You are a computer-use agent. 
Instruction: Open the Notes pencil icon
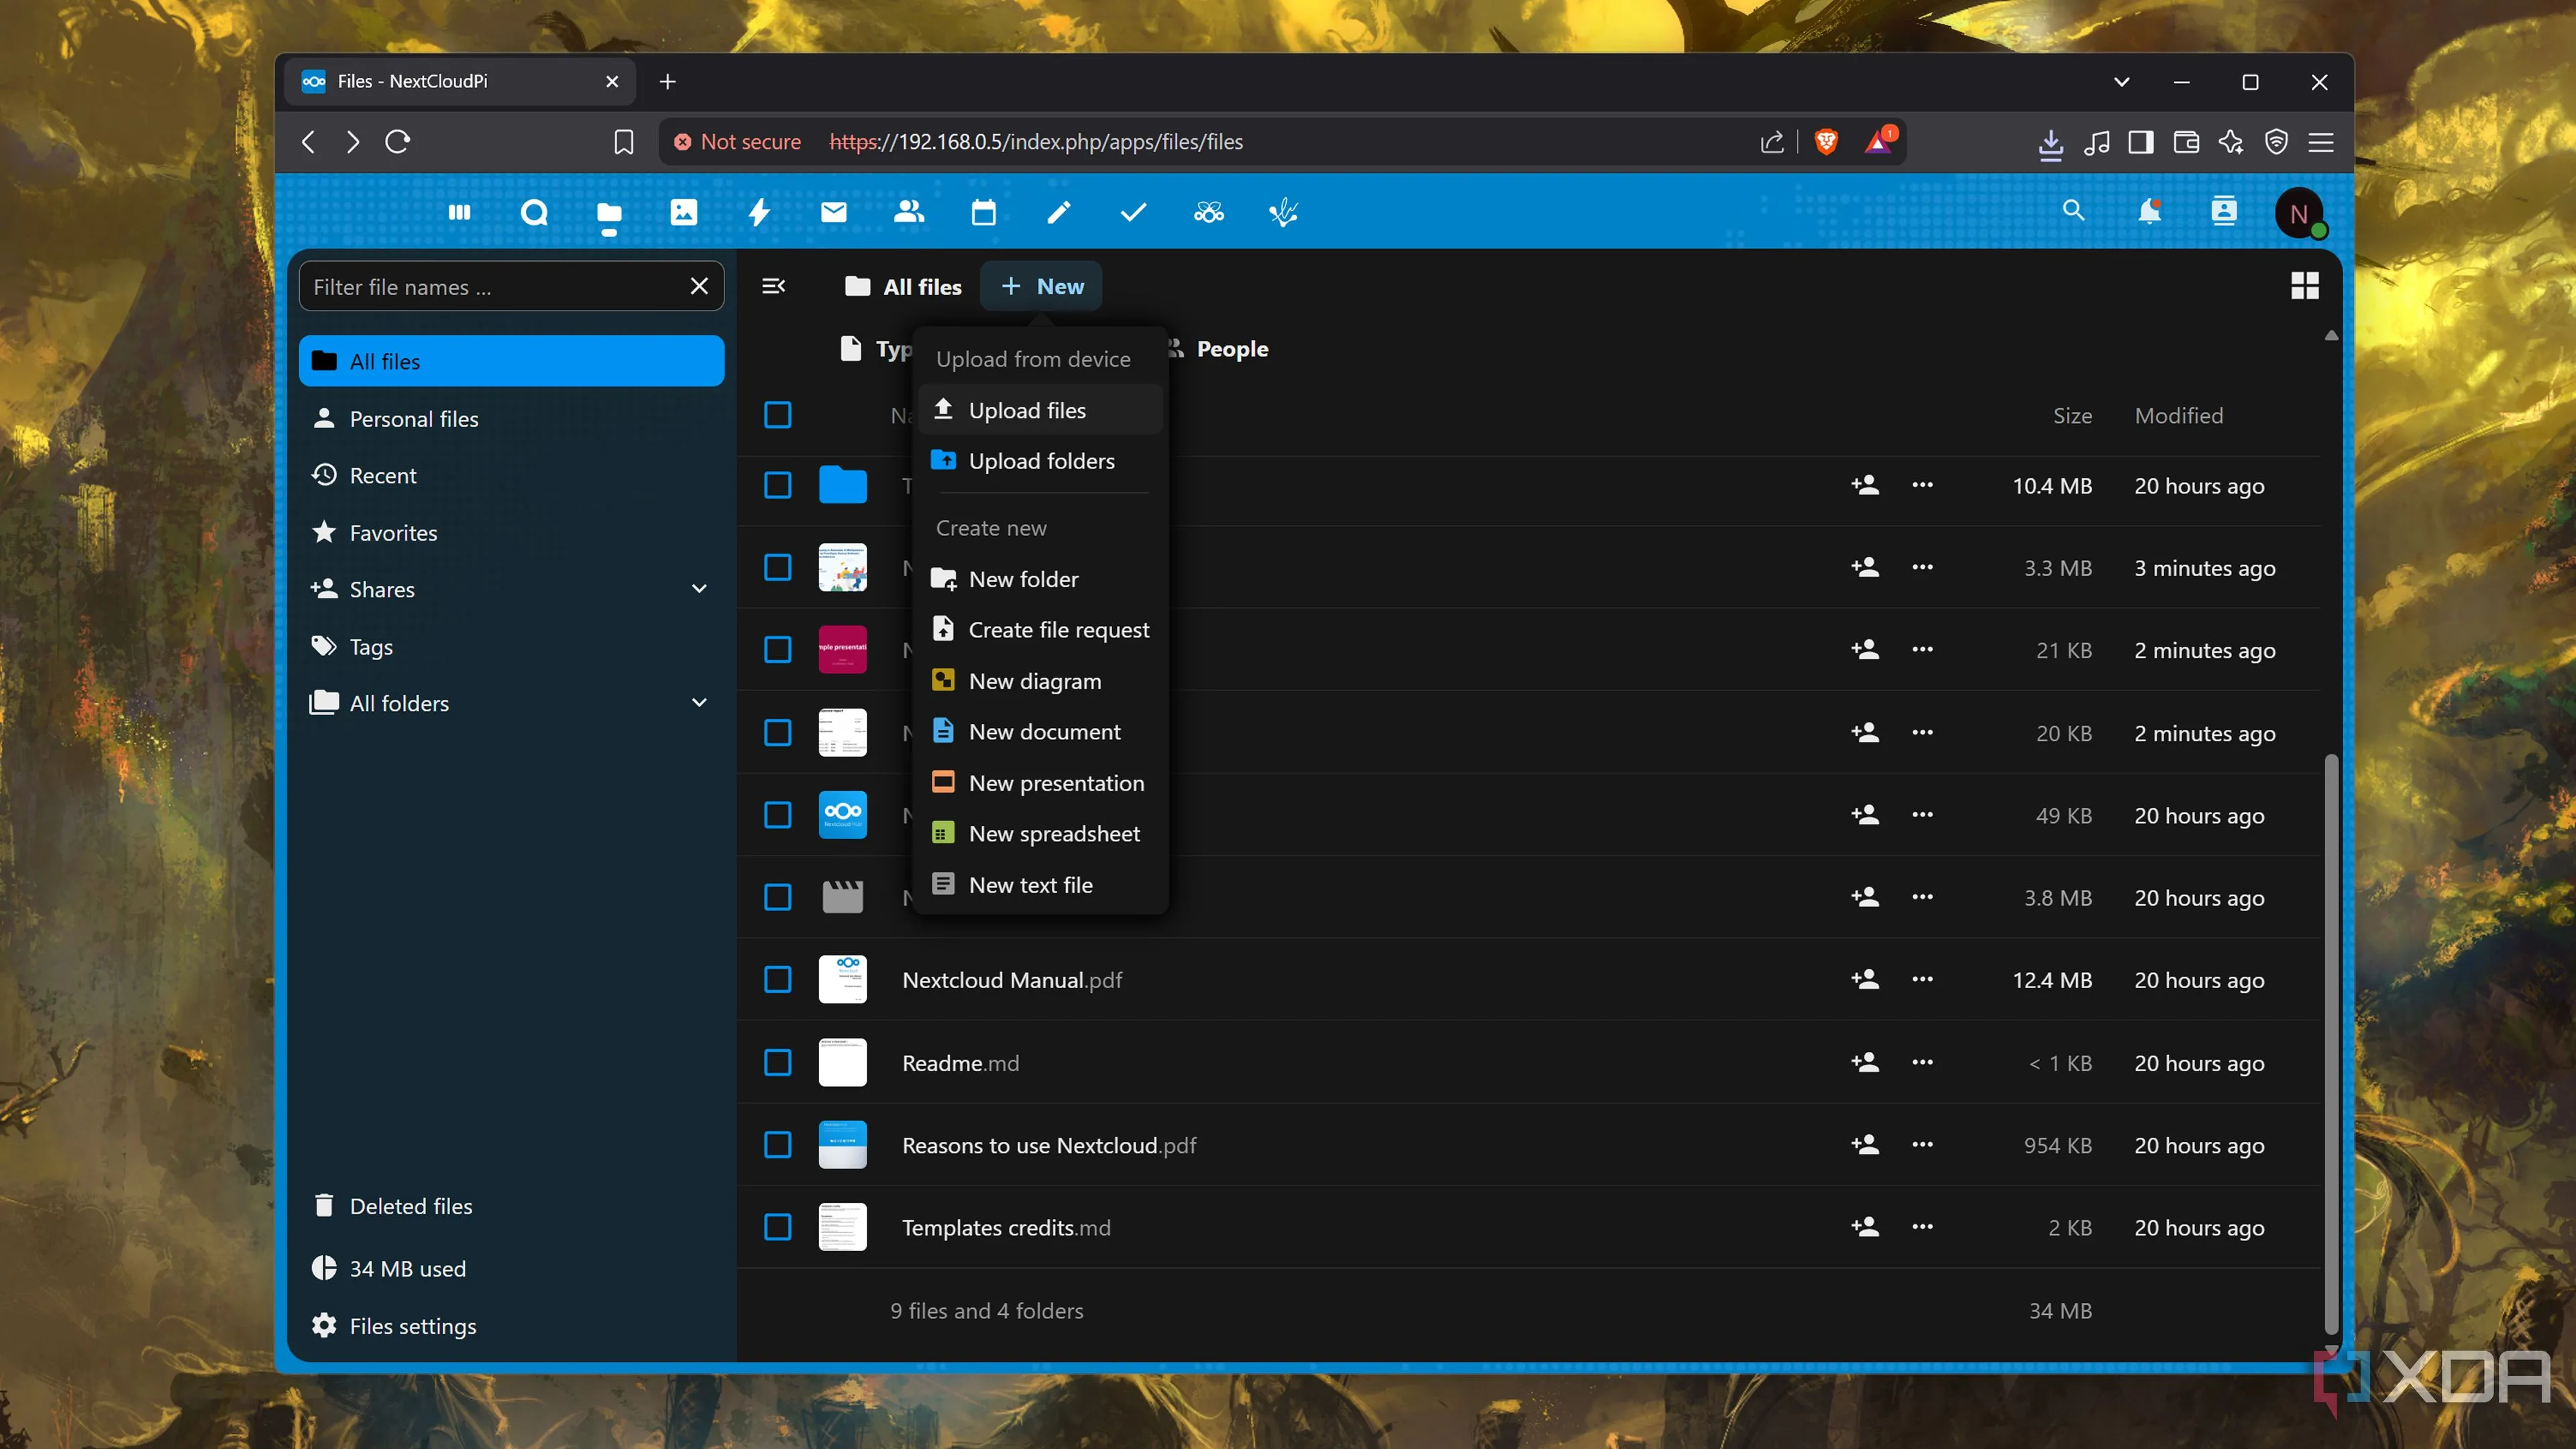click(x=1058, y=212)
